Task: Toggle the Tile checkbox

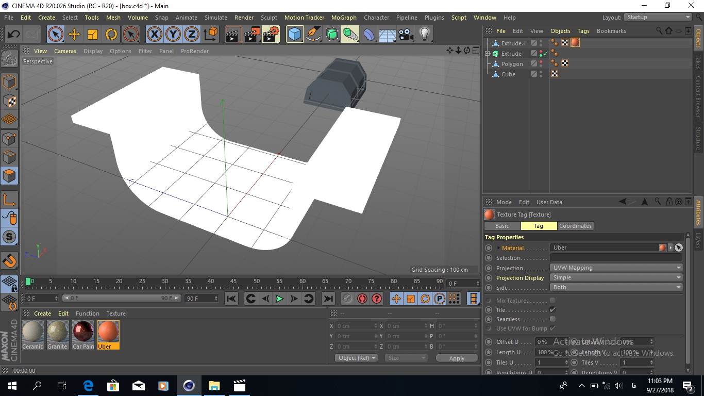Action: 552,309
